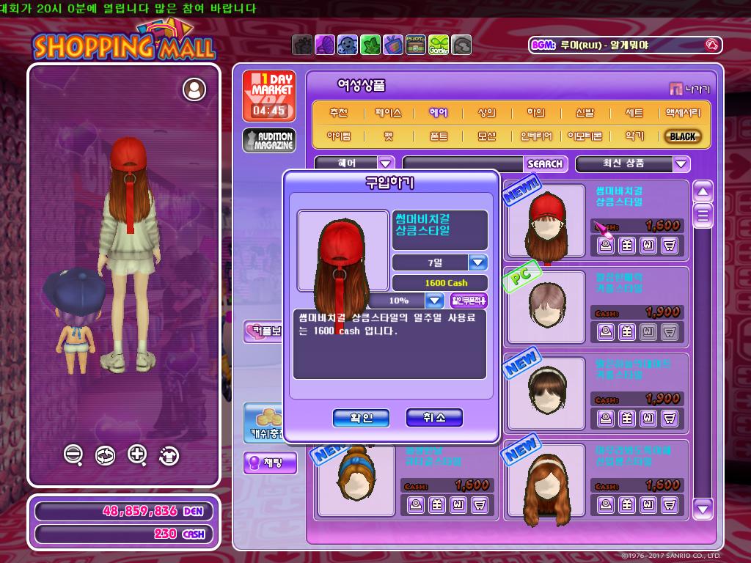Zoom out the avatar preview
Image resolution: width=751 pixels, height=563 pixels.
tap(73, 455)
